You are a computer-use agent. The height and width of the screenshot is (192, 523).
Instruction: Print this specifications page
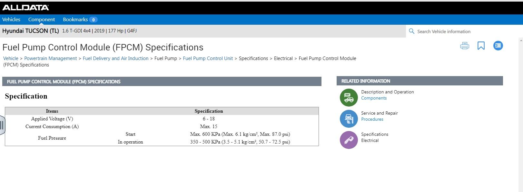click(465, 46)
